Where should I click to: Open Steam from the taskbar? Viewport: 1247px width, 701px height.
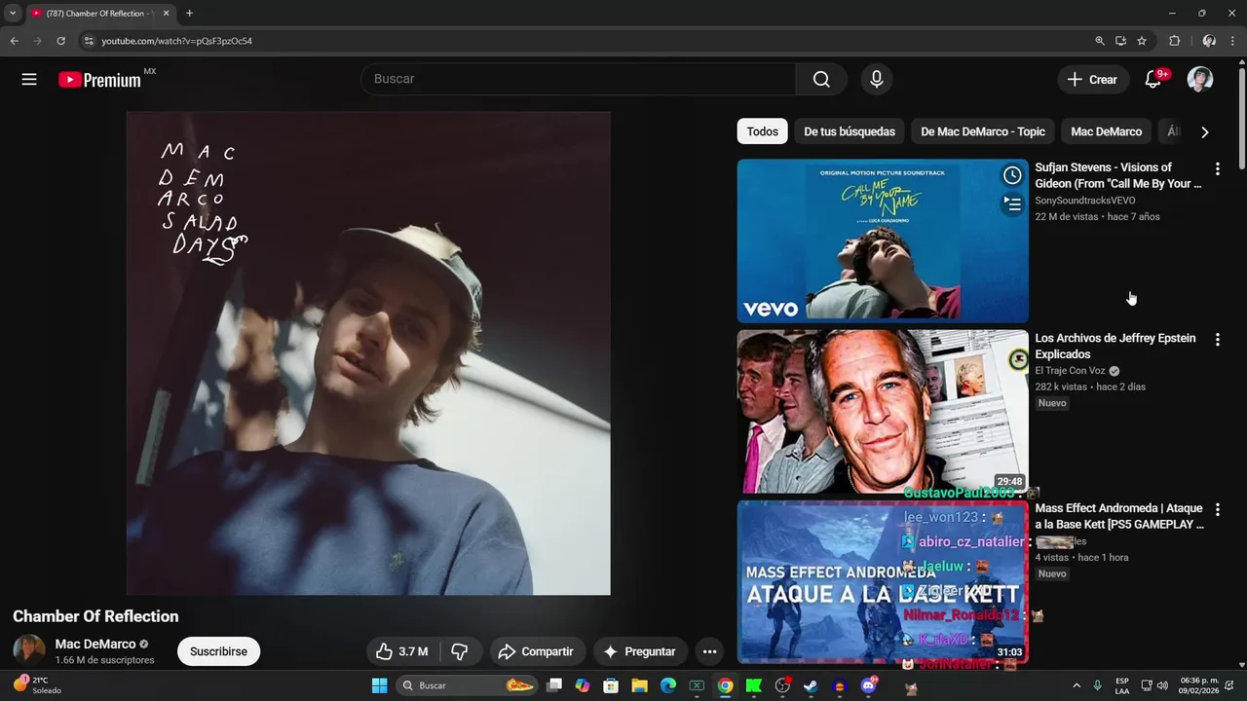click(811, 685)
